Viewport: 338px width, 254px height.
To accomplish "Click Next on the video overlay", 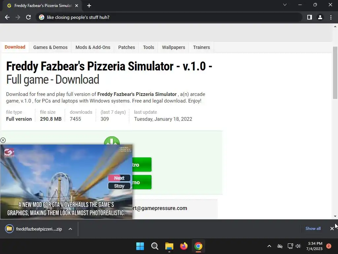I will click(119, 178).
